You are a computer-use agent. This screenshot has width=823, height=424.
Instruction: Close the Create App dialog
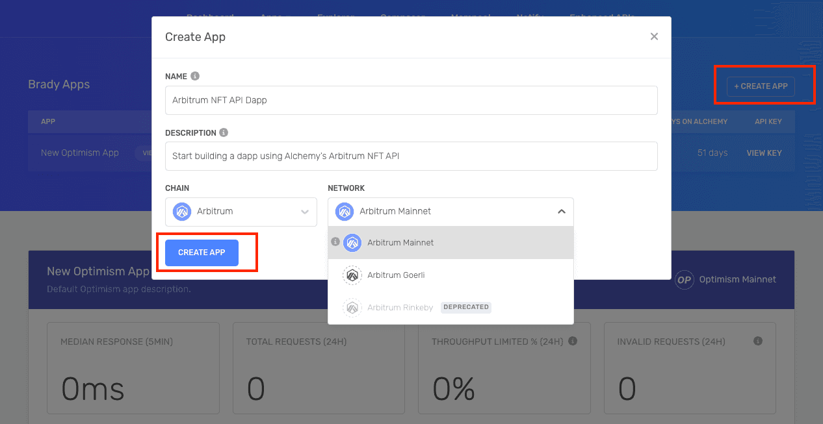tap(654, 37)
